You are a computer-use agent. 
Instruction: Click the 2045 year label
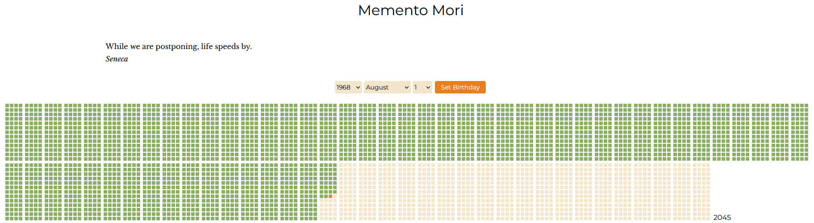click(722, 217)
